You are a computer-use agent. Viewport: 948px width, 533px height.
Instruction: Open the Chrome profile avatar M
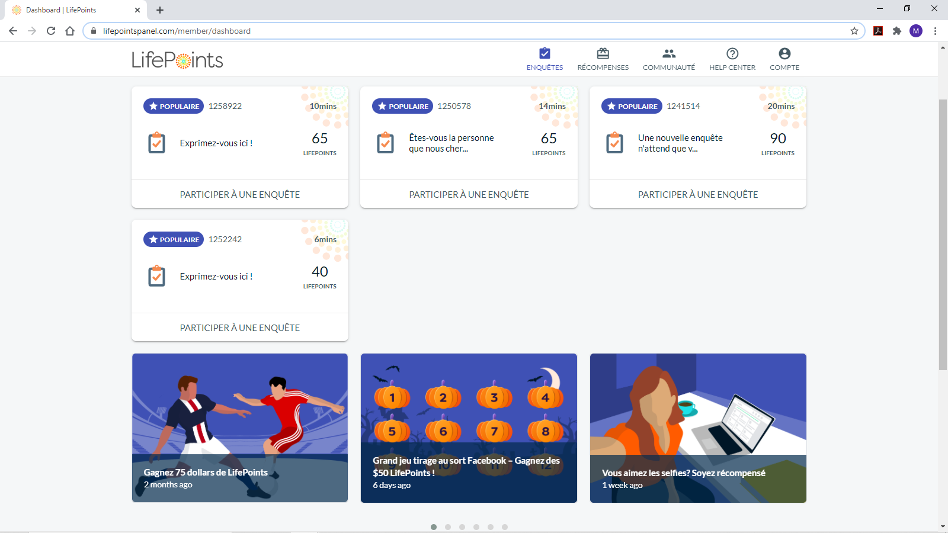(x=916, y=31)
